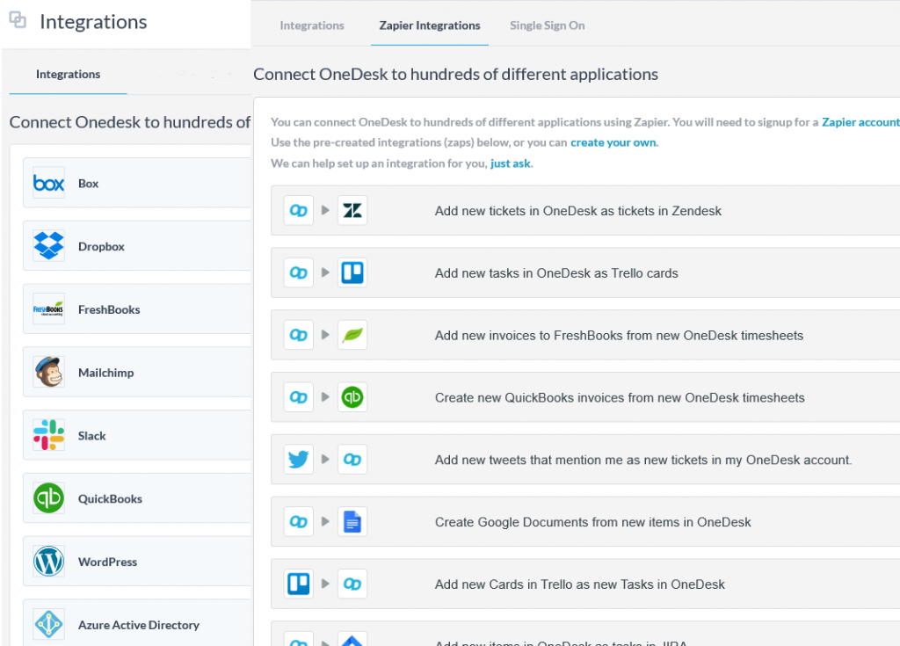Click the Slack logo icon
900x646 pixels.
tap(48, 436)
